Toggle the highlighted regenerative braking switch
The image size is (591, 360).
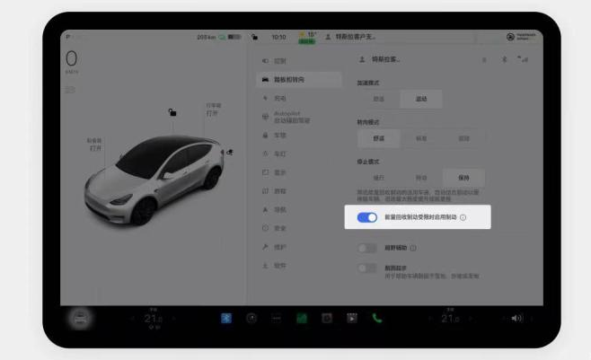pos(366,217)
